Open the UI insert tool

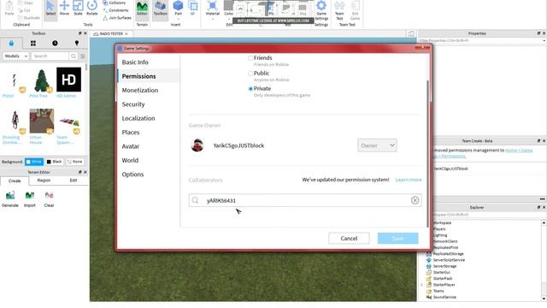tap(192, 8)
